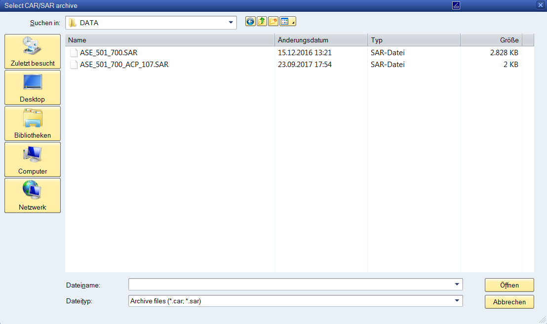Screen dimensions: 547x324
Task: Go up one folder level
Action: (261, 21)
